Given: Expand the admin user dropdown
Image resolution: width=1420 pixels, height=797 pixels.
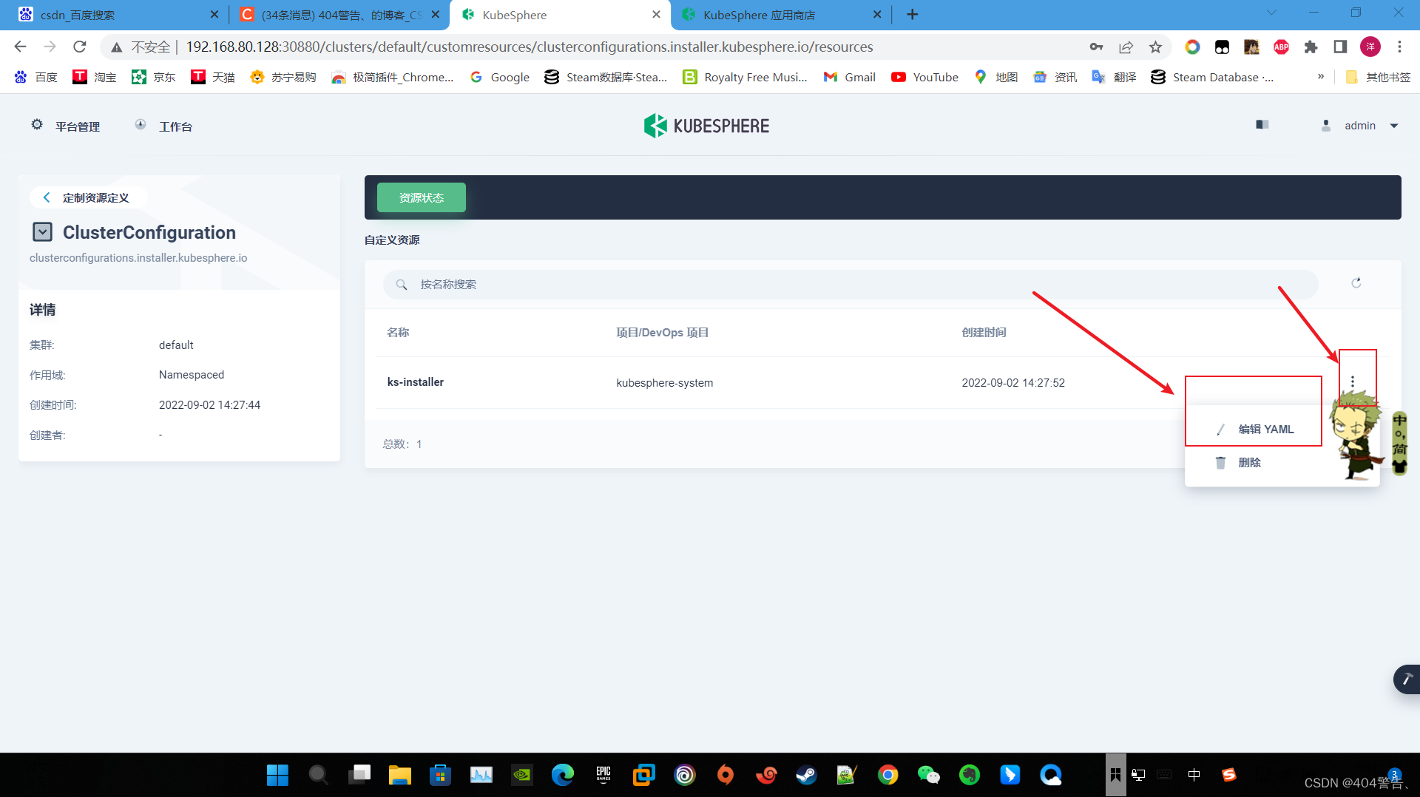Looking at the screenshot, I should [1359, 126].
